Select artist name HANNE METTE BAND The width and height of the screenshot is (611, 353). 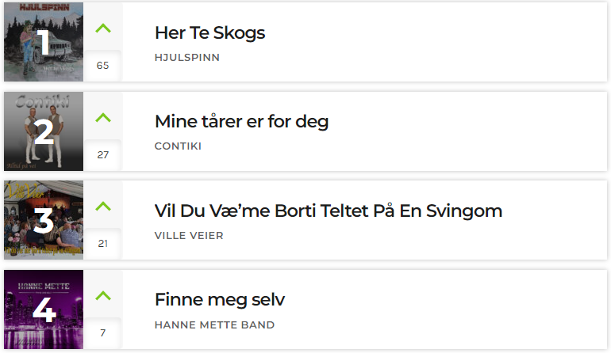(215, 325)
